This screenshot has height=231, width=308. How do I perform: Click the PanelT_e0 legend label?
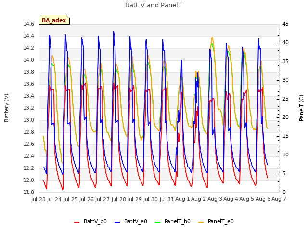[221, 221]
